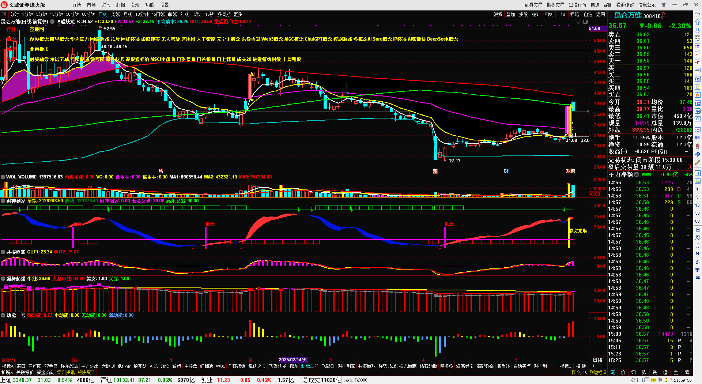
Task: Click the 月 period shortcut in right sidebar
Action: click(698, 245)
